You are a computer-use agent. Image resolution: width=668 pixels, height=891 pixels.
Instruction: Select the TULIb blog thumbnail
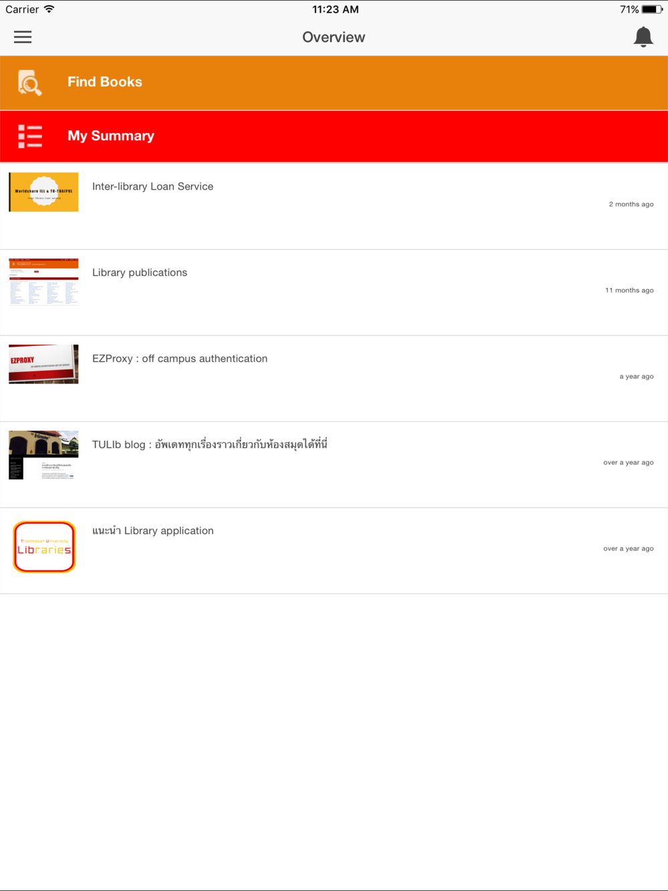point(43,455)
